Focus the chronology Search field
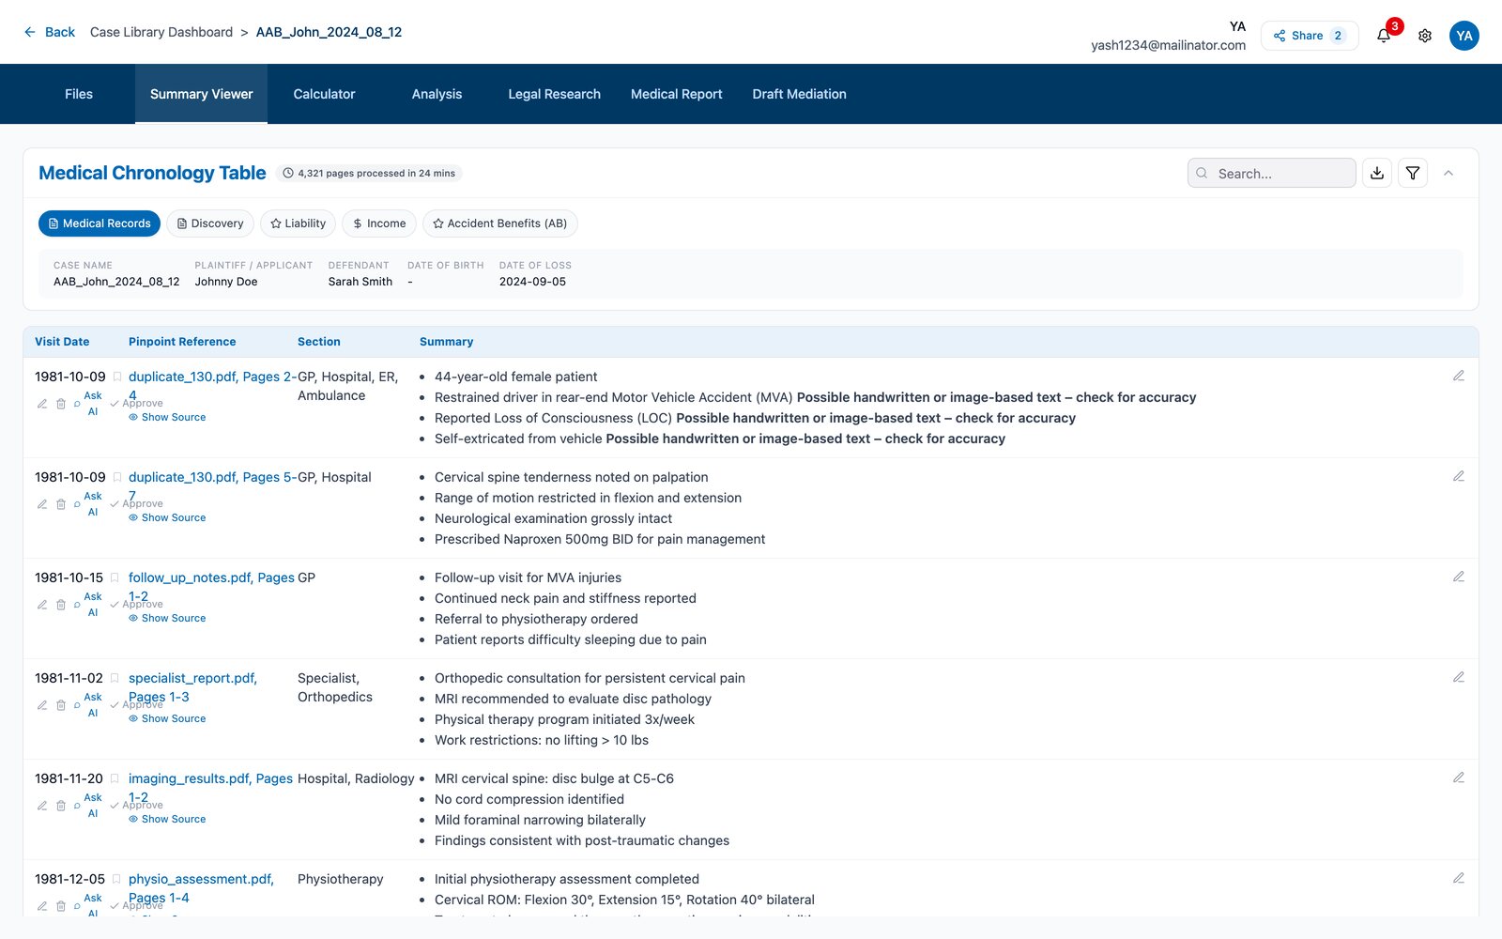Image resolution: width=1502 pixels, height=939 pixels. 1272,173
